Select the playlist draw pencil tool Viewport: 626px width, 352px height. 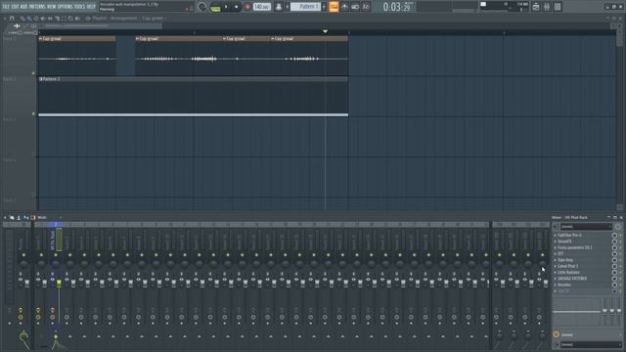22,19
